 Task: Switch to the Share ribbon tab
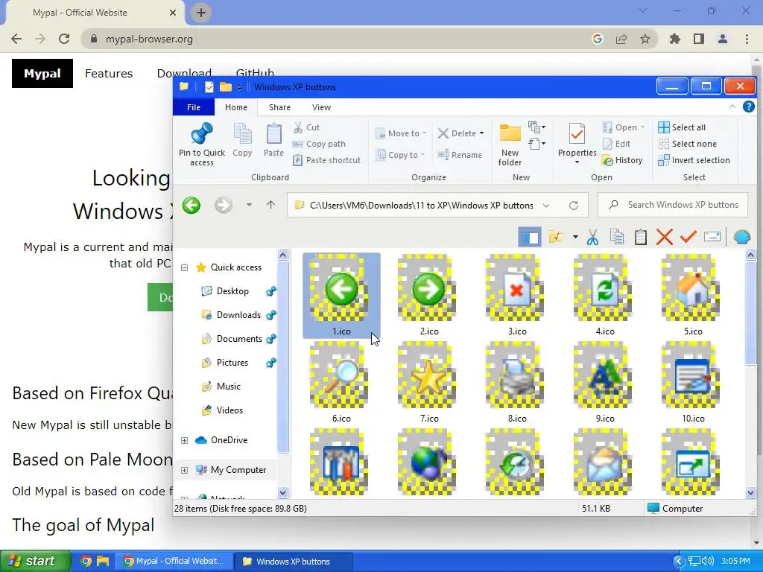[280, 107]
